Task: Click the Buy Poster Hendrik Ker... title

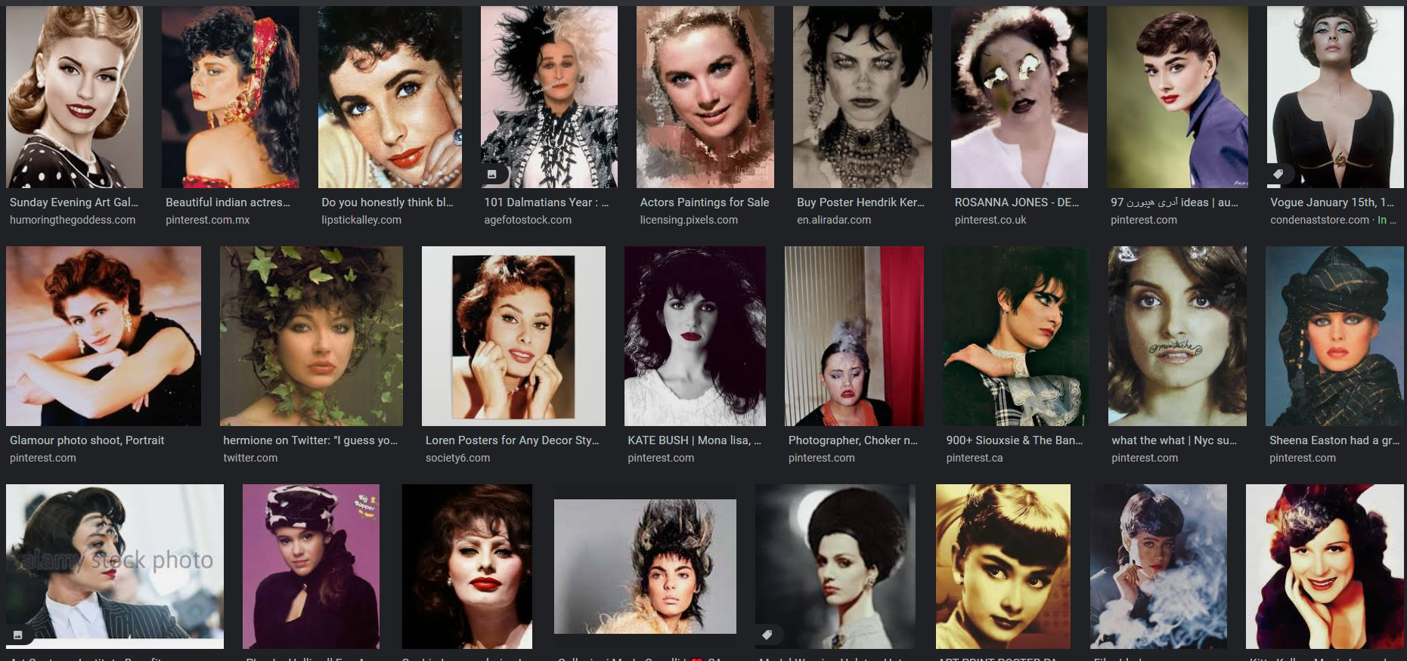Action: pos(860,202)
